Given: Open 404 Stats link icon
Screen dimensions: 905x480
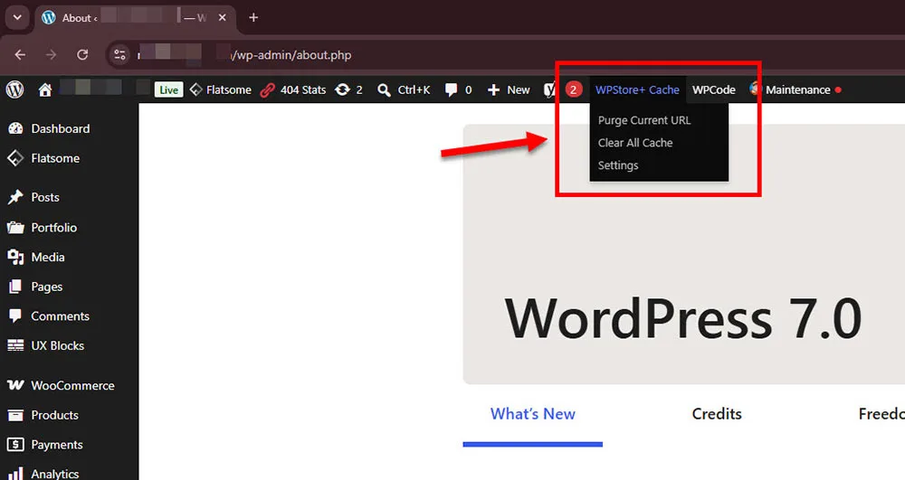Looking at the screenshot, I should click(x=267, y=89).
